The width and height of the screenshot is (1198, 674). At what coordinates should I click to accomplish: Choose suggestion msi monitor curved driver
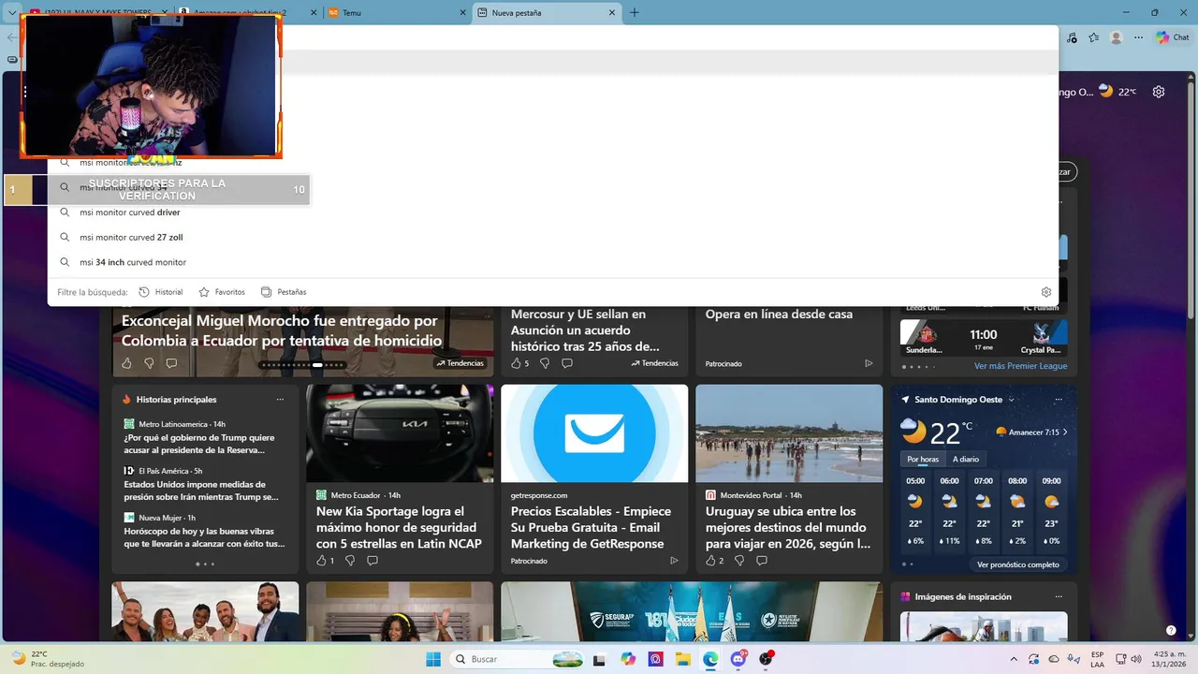[552, 212]
